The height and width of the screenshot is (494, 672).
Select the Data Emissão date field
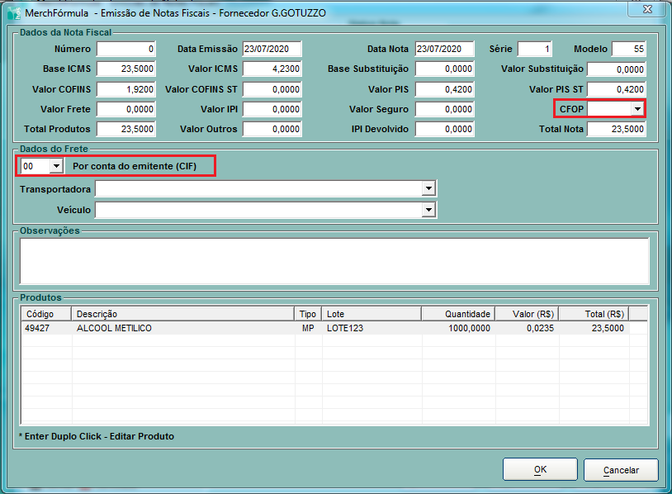(x=272, y=49)
